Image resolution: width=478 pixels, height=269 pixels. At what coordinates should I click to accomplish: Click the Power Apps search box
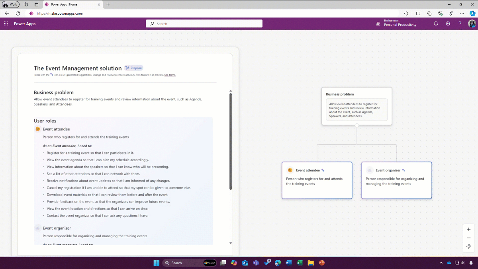204,24
